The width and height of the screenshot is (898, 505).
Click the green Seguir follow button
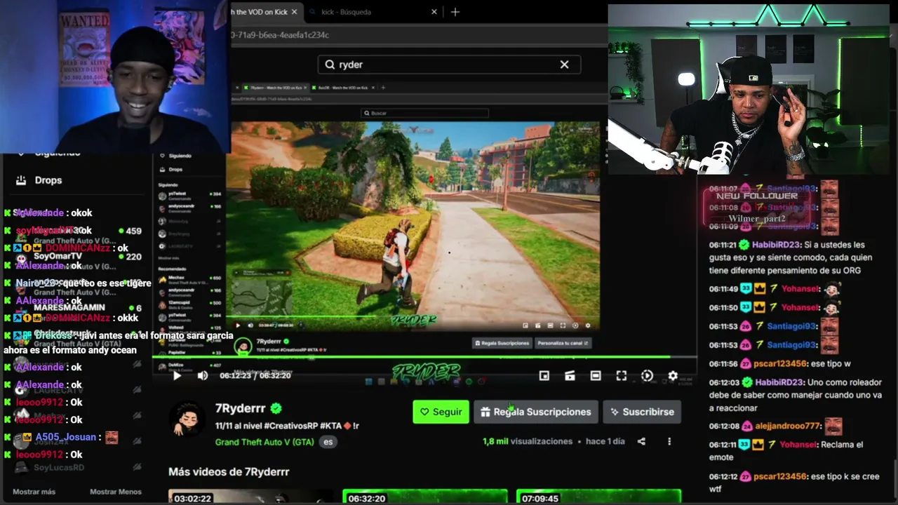click(x=441, y=412)
